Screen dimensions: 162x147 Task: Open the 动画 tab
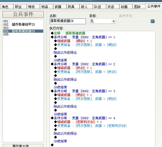pyautogui.click(x=126, y=7)
